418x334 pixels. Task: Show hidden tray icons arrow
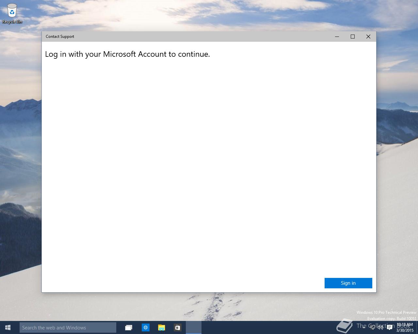coord(364,327)
